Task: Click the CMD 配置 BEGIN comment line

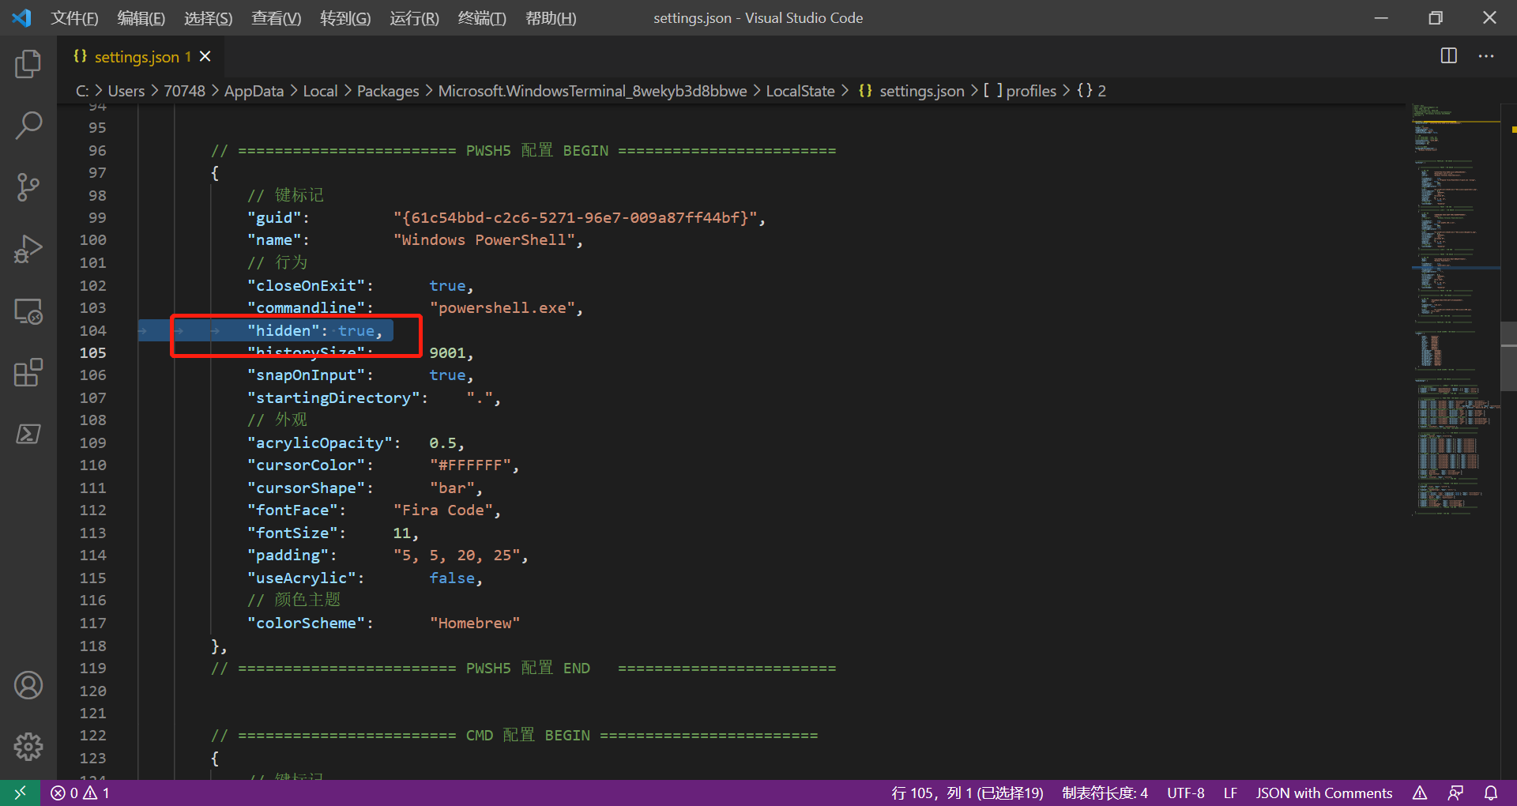Action: [x=514, y=735]
